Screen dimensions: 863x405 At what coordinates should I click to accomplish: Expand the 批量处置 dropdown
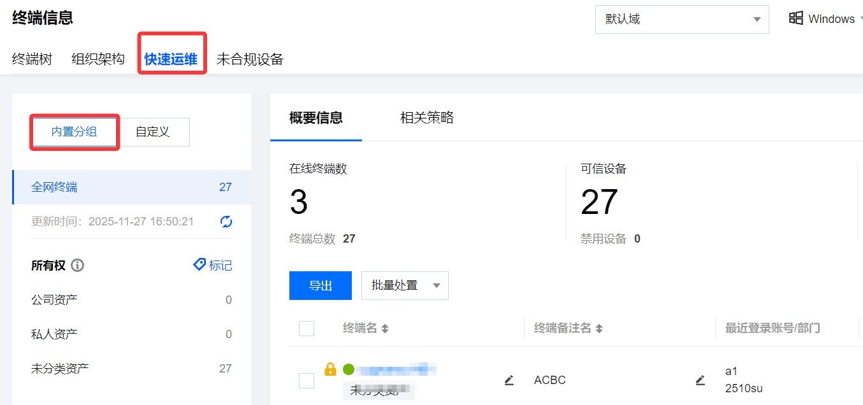(x=405, y=285)
